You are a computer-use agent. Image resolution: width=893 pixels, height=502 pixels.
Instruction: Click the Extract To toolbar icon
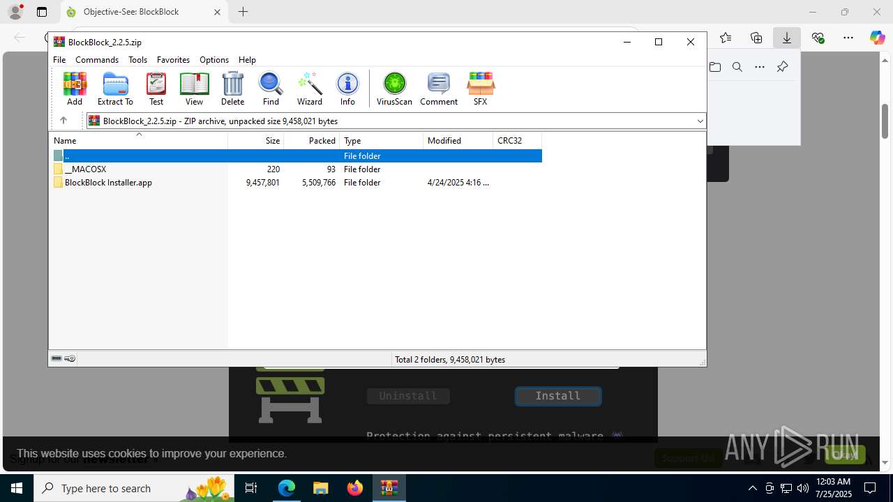(x=115, y=89)
